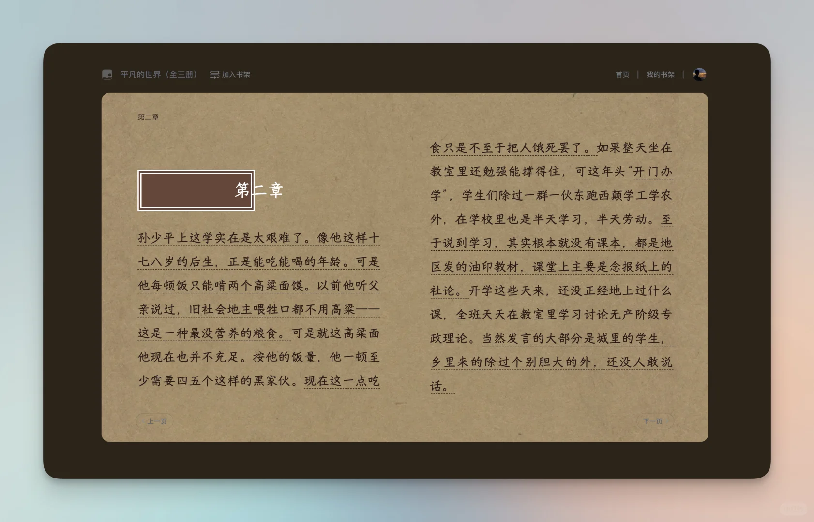Viewport: 814px width, 522px height.
Task: Go to 我的书架 bookshelf page
Action: click(661, 74)
